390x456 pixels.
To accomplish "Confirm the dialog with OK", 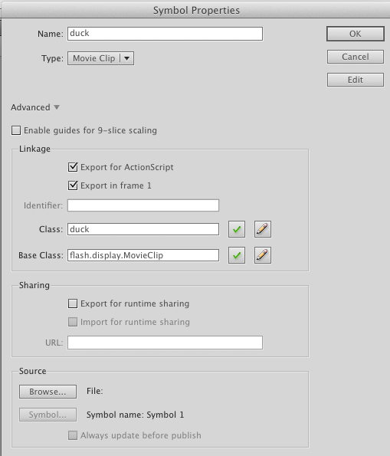I will (355, 34).
